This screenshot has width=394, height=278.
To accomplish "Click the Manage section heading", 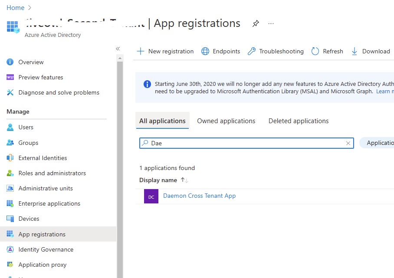I will pyautogui.click(x=18, y=111).
